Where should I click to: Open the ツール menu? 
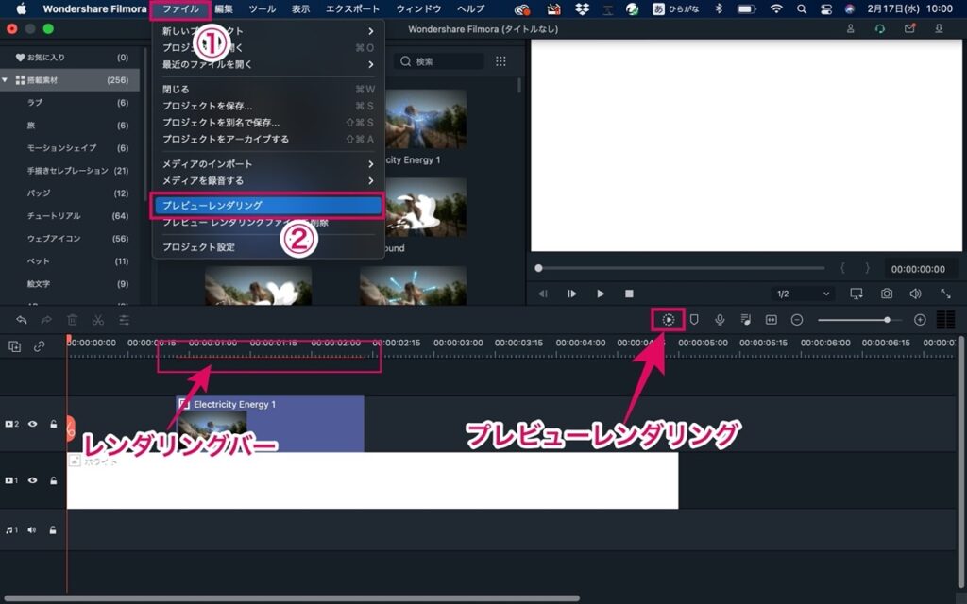tap(263, 9)
